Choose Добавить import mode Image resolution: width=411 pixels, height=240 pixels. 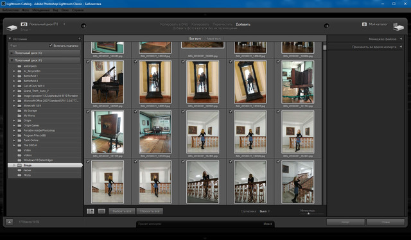(x=243, y=24)
